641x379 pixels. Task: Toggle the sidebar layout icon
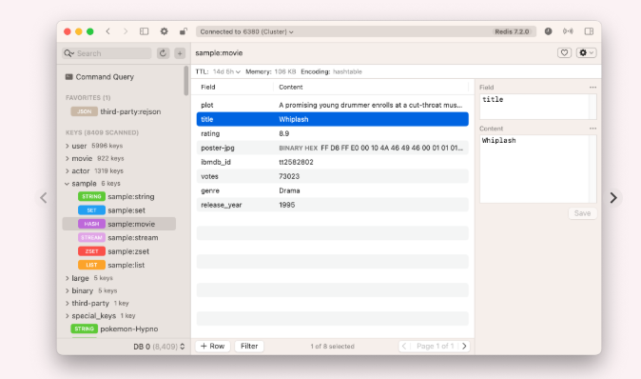tap(144, 31)
